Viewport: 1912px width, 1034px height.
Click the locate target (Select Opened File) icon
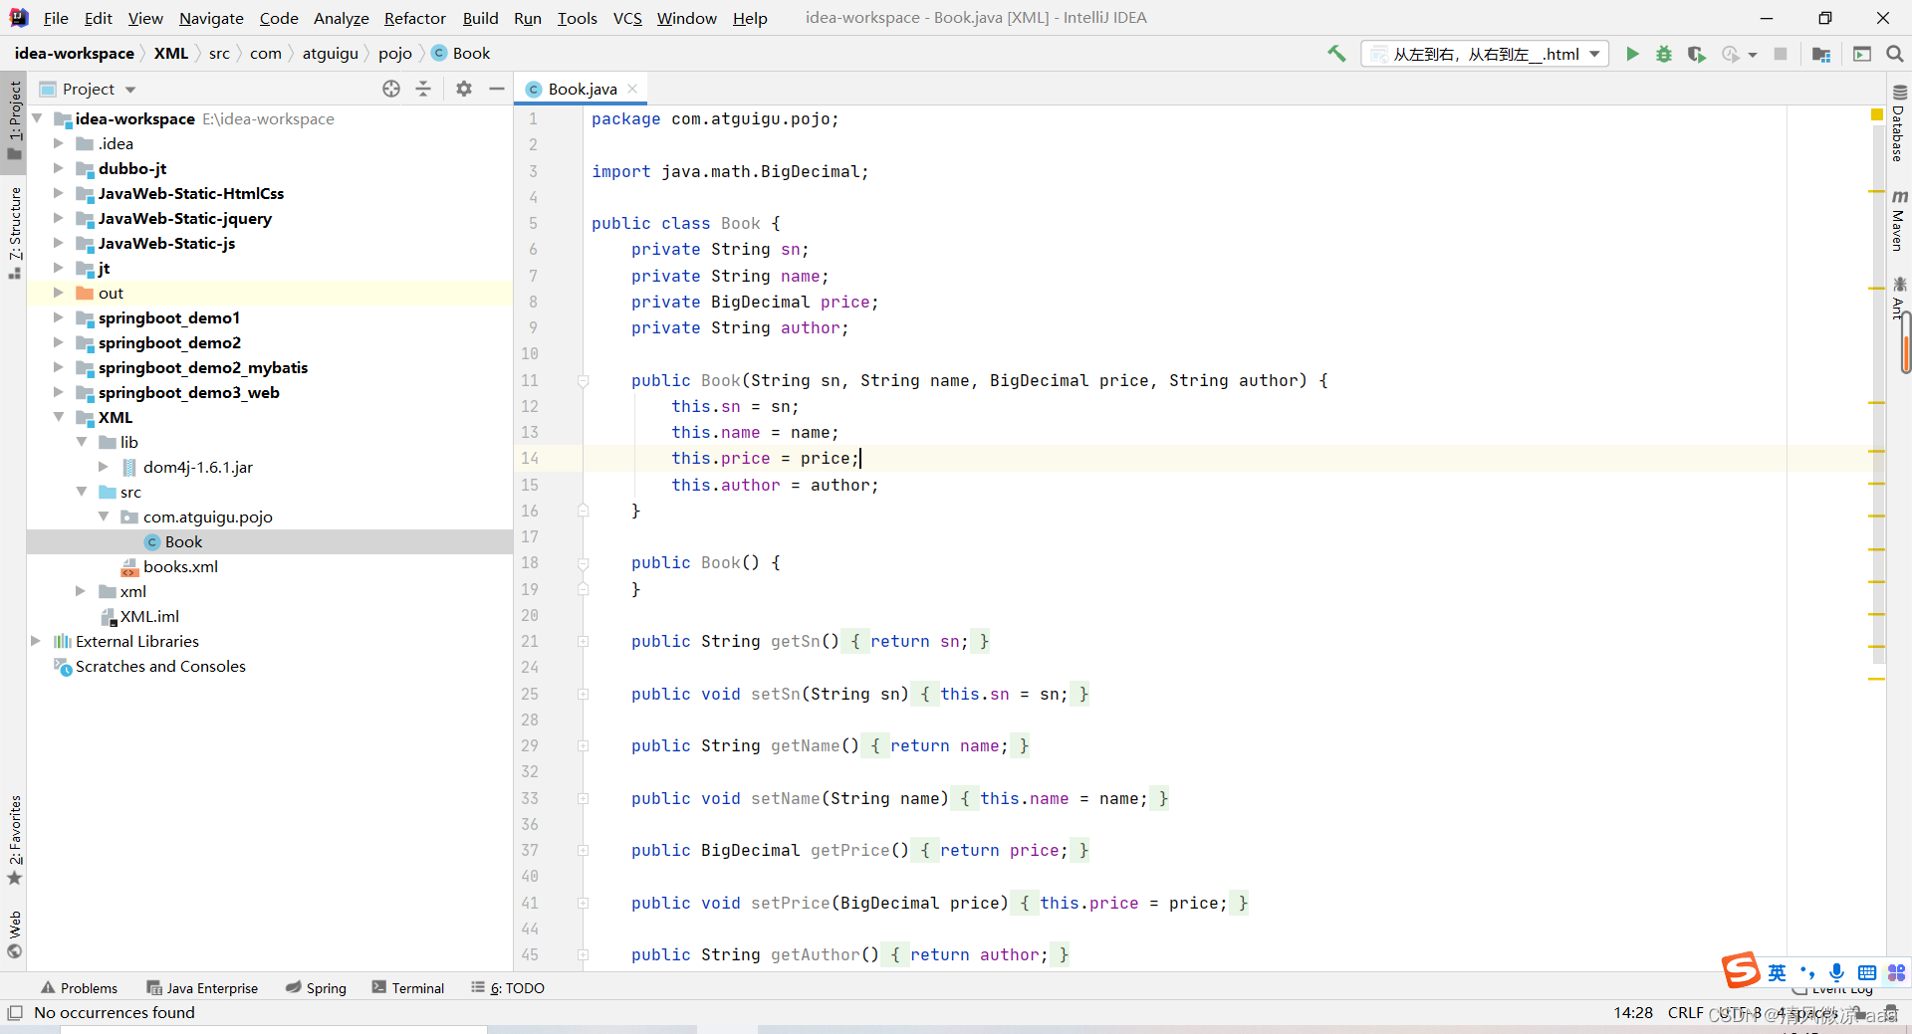coord(391,89)
